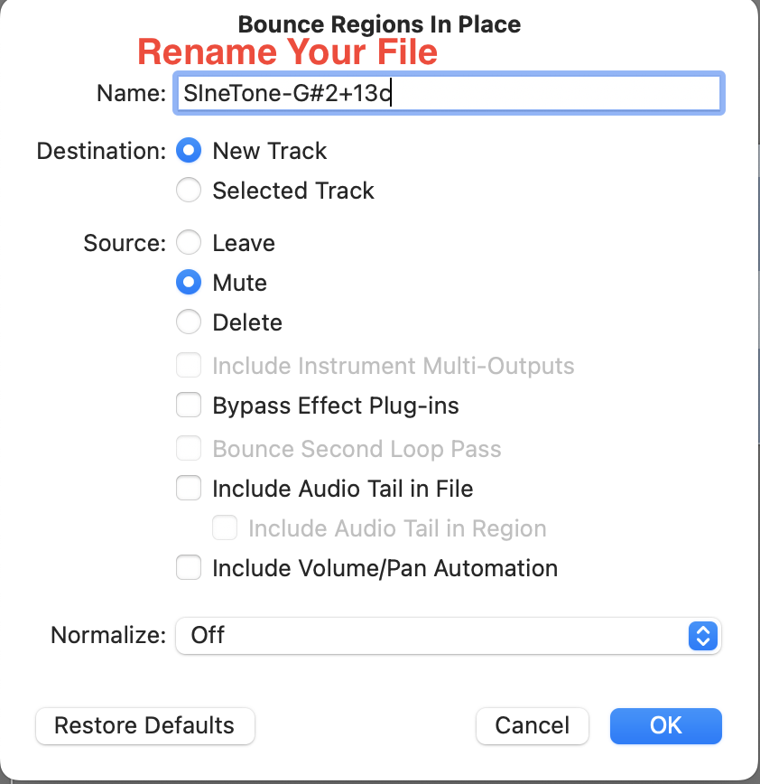Select New Track as destination
Image resolution: width=760 pixels, height=784 pixels.
tap(189, 151)
